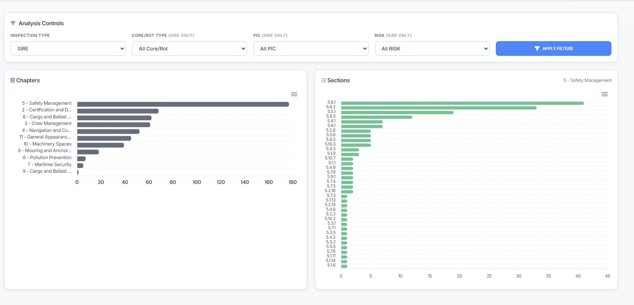Select the 2 - Certification chapter bar
Image resolution: width=634 pixels, height=305 pixels.
[118, 111]
